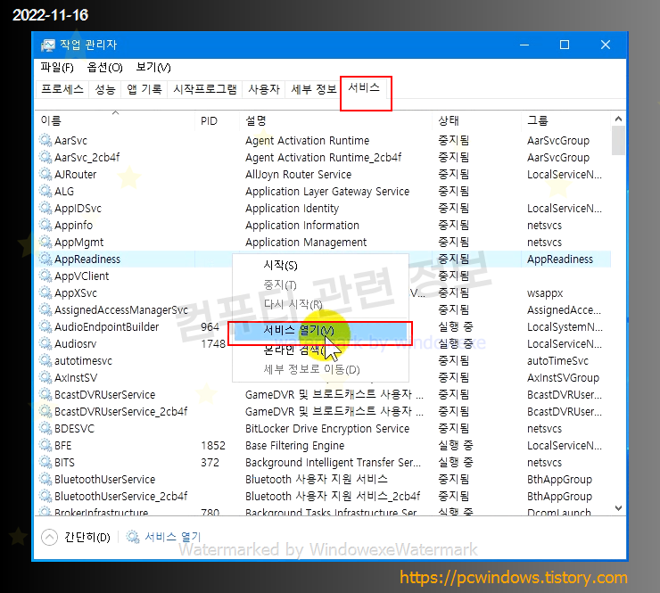
Task: Click the gear icon beside AudioEndpointBuilder
Action: click(45, 326)
